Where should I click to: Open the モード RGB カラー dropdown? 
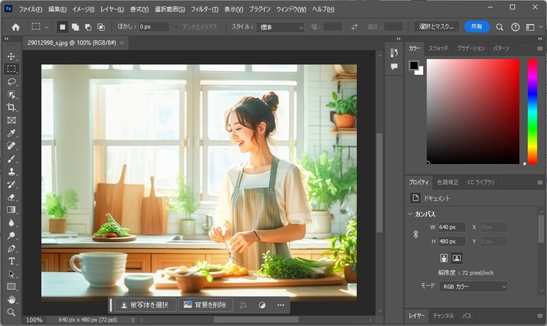pos(473,286)
